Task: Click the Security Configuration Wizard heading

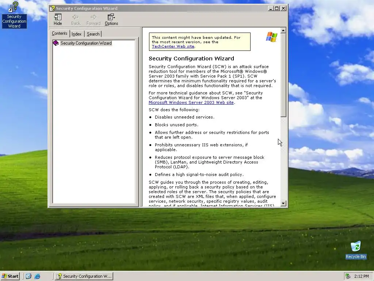Action: pos(191,59)
